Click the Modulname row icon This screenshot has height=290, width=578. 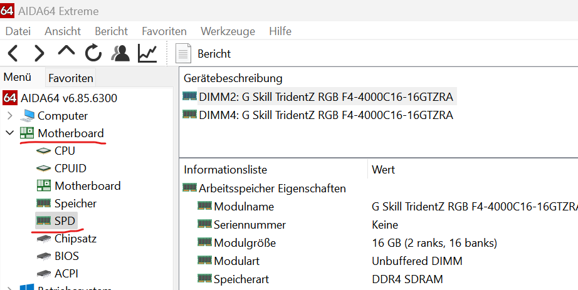click(x=204, y=205)
